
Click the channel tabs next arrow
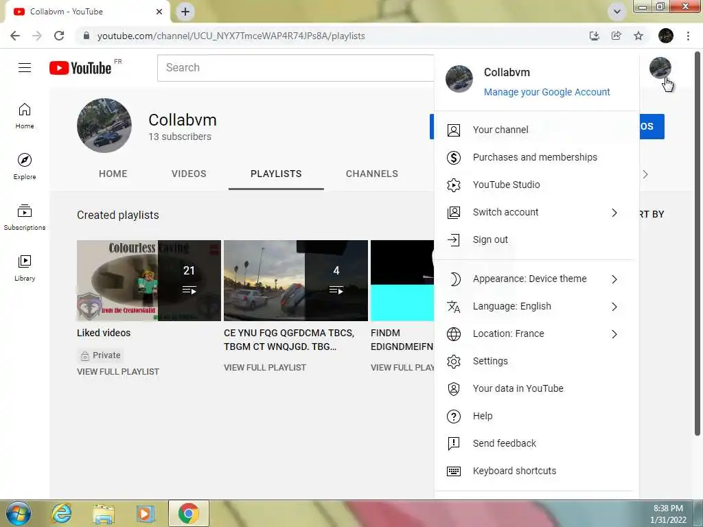(x=645, y=174)
